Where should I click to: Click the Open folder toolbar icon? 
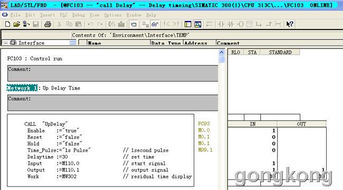pyautogui.click(x=17, y=24)
